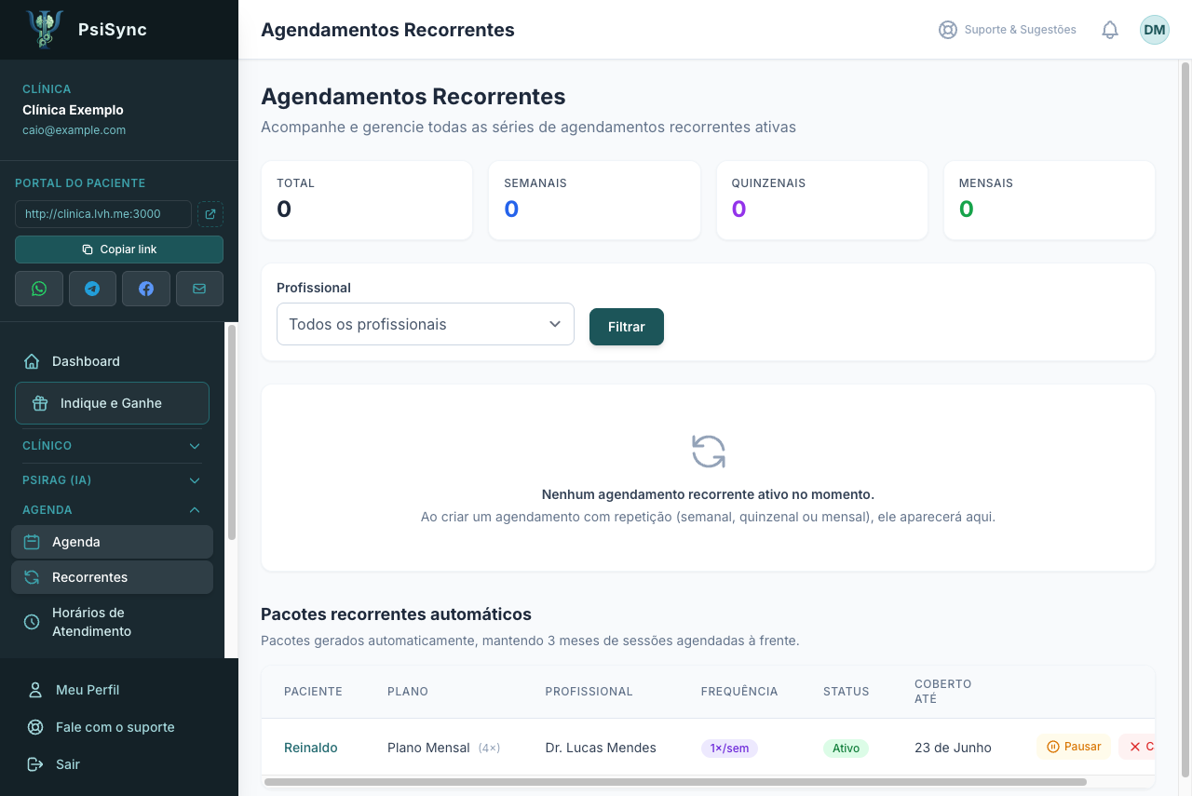The image size is (1192, 796).
Task: Click the MENSAIS stat card
Action: (1050, 200)
